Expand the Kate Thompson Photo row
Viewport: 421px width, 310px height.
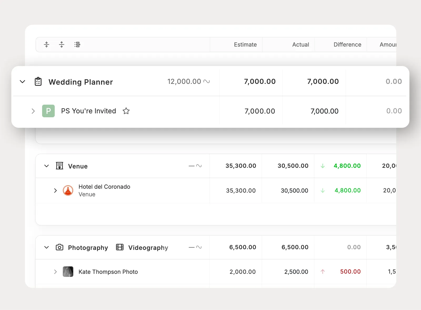point(55,272)
